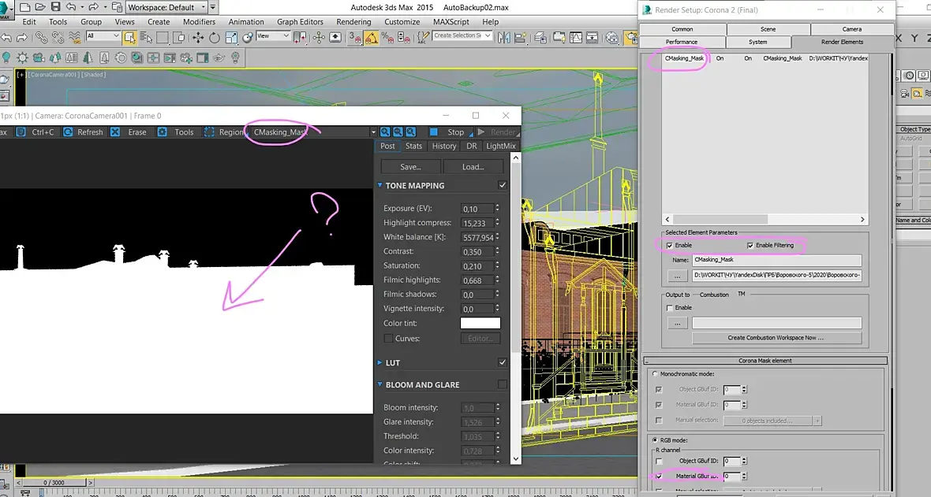The height and width of the screenshot is (497, 931).
Task: Enable the Curves checkbox
Action: click(388, 338)
